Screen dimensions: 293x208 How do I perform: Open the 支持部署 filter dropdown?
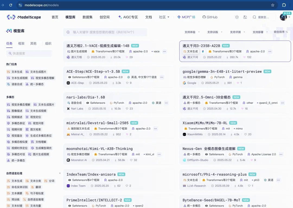(x=260, y=32)
